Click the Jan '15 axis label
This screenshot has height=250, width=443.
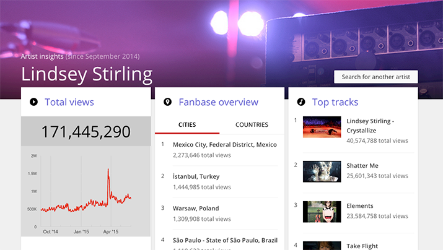coord(81,231)
